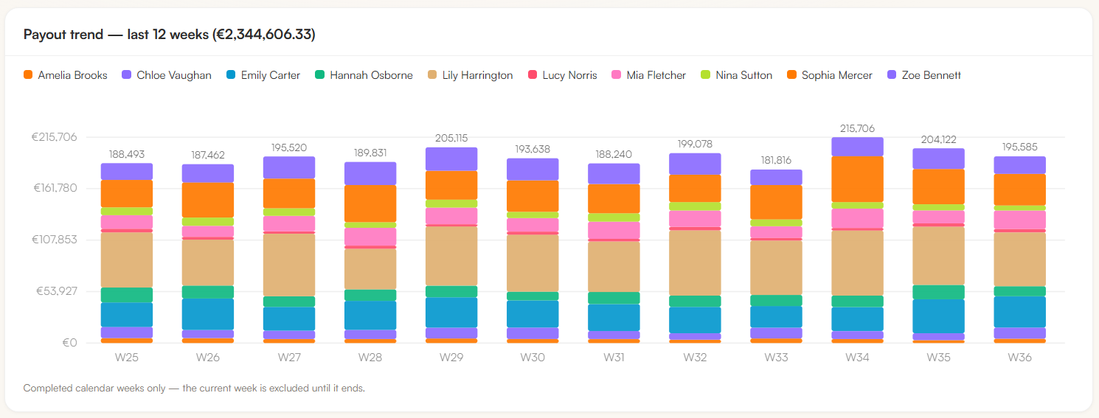Click the pink Mia Fletcher segment in W28
This screenshot has height=418, width=1099.
tap(370, 237)
